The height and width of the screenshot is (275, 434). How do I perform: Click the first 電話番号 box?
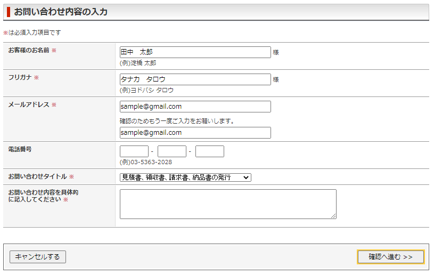134,151
